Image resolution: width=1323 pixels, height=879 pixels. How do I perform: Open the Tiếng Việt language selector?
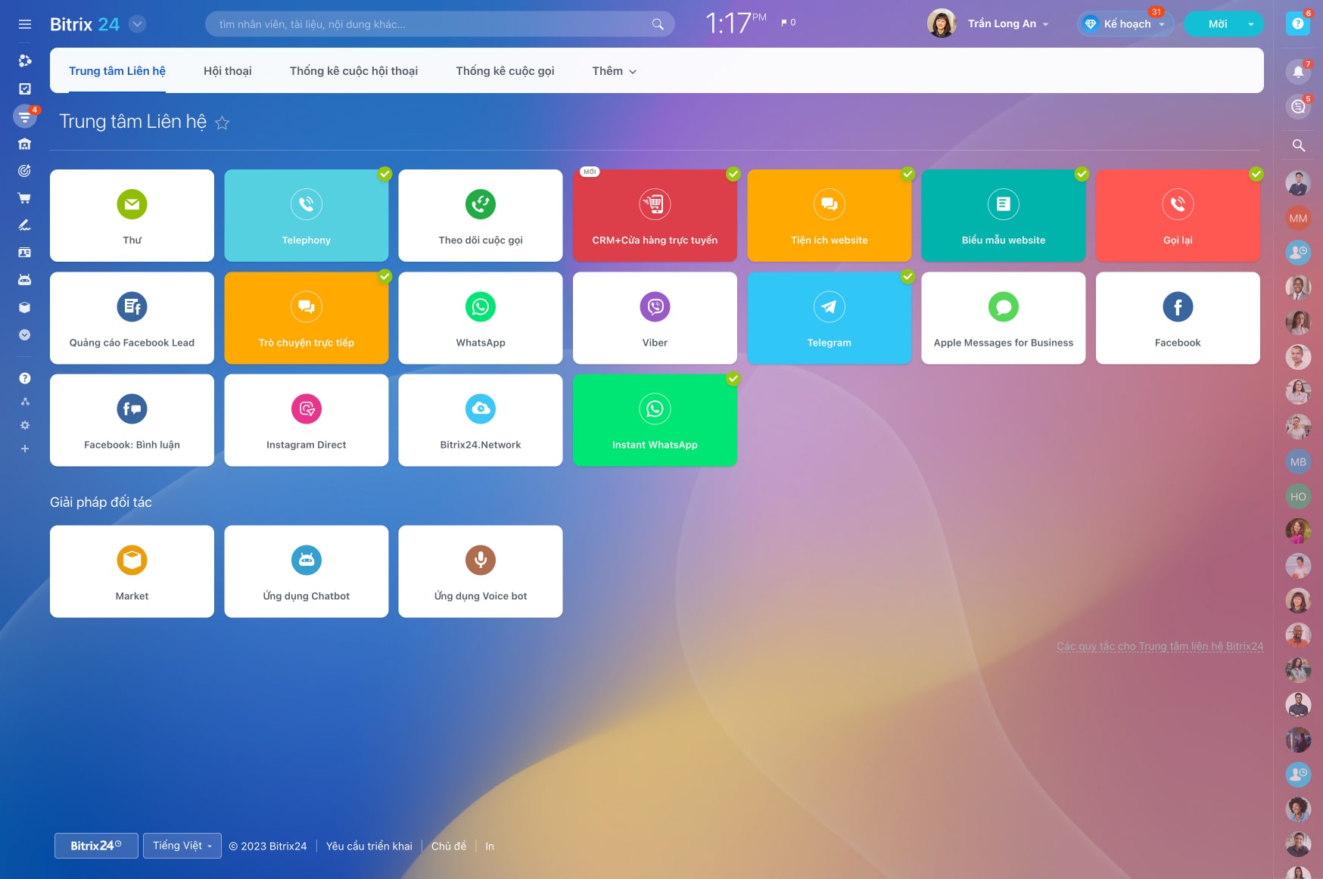pos(182,846)
